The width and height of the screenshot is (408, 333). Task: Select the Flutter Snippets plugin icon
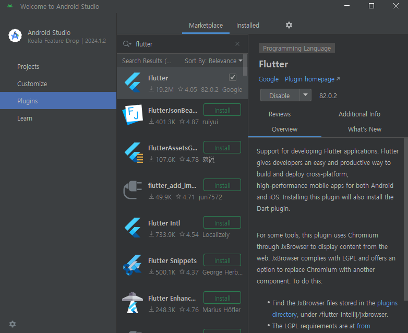pos(132,265)
